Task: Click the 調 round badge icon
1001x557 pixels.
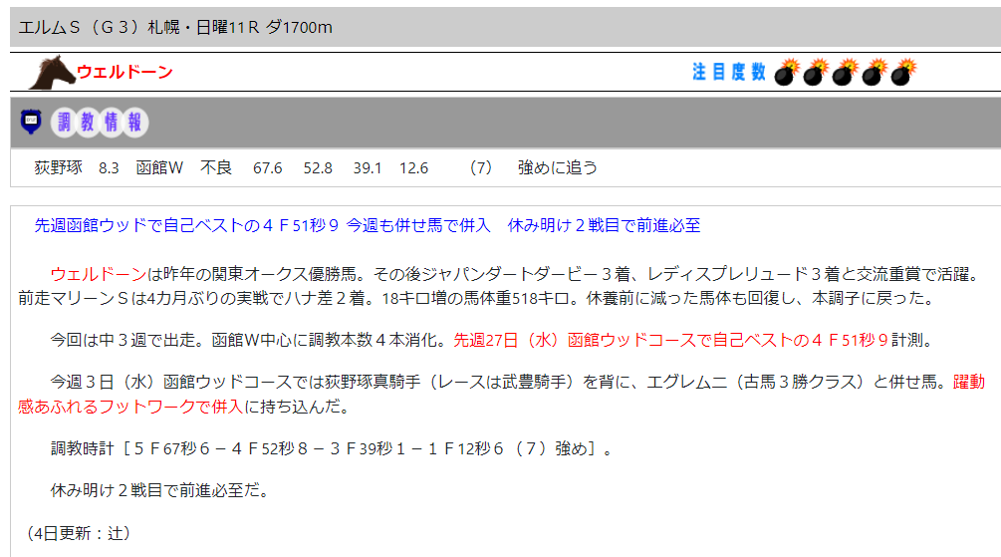Action: click(x=64, y=122)
